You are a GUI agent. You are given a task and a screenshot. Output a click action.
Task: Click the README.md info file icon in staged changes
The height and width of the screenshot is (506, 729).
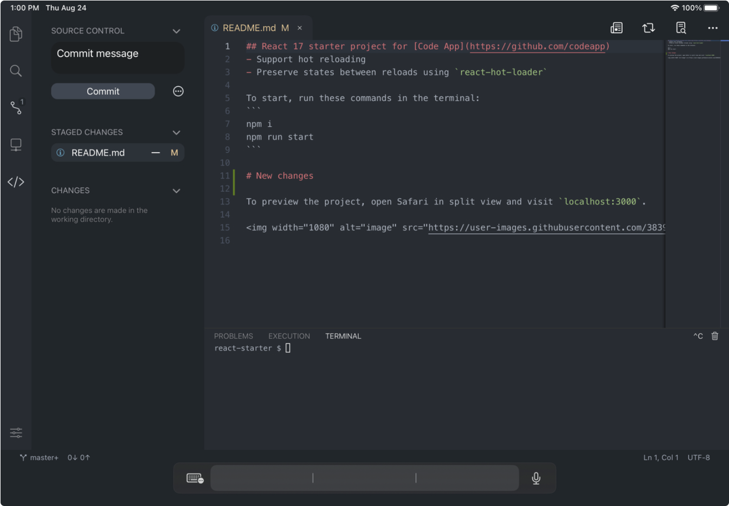coord(60,153)
